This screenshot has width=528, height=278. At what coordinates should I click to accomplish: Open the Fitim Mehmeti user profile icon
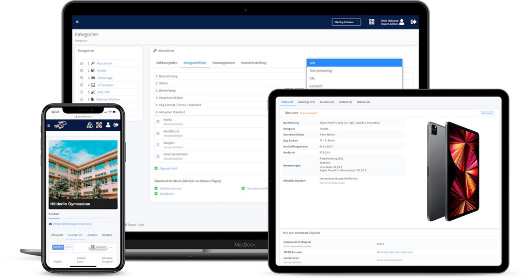point(402,22)
